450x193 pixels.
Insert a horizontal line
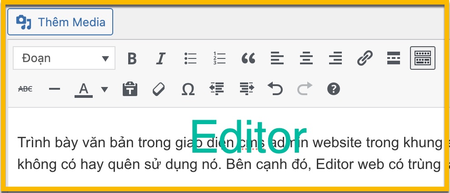(x=55, y=89)
